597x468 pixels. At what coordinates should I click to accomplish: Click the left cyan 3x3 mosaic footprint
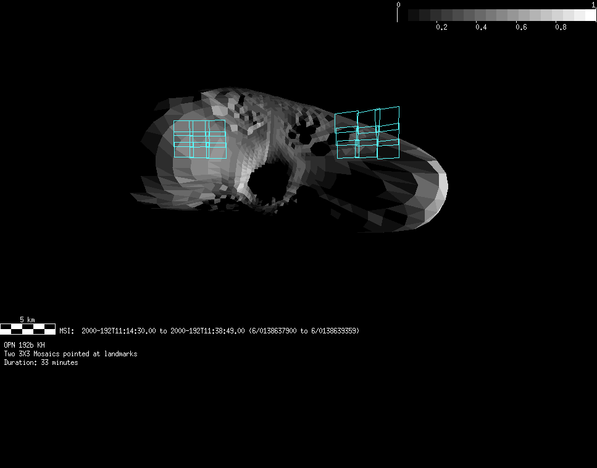point(199,139)
